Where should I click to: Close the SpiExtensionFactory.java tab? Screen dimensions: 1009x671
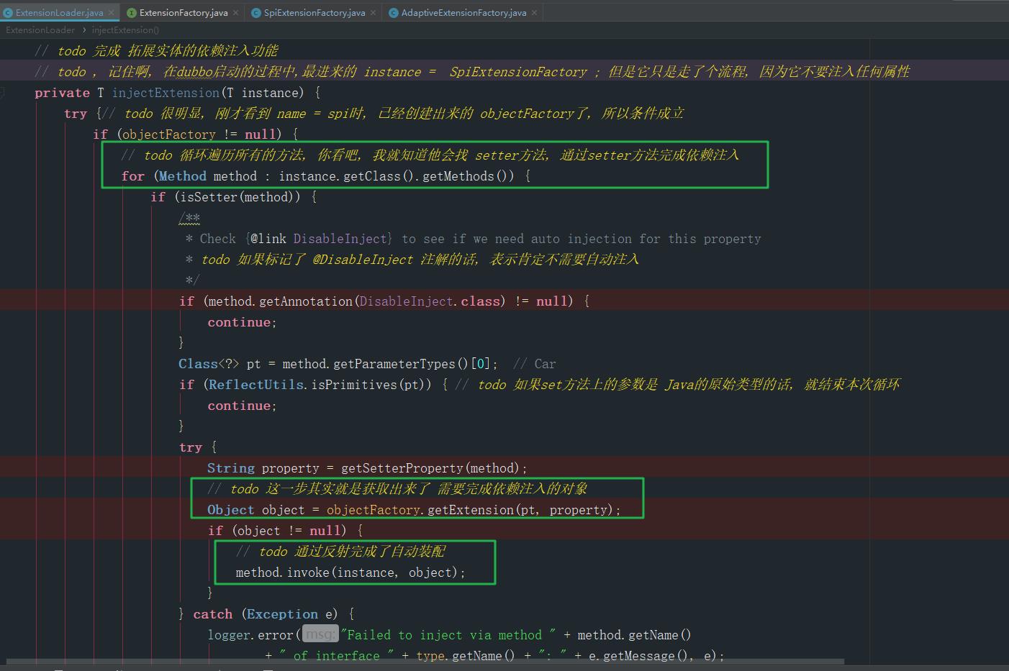tap(374, 13)
